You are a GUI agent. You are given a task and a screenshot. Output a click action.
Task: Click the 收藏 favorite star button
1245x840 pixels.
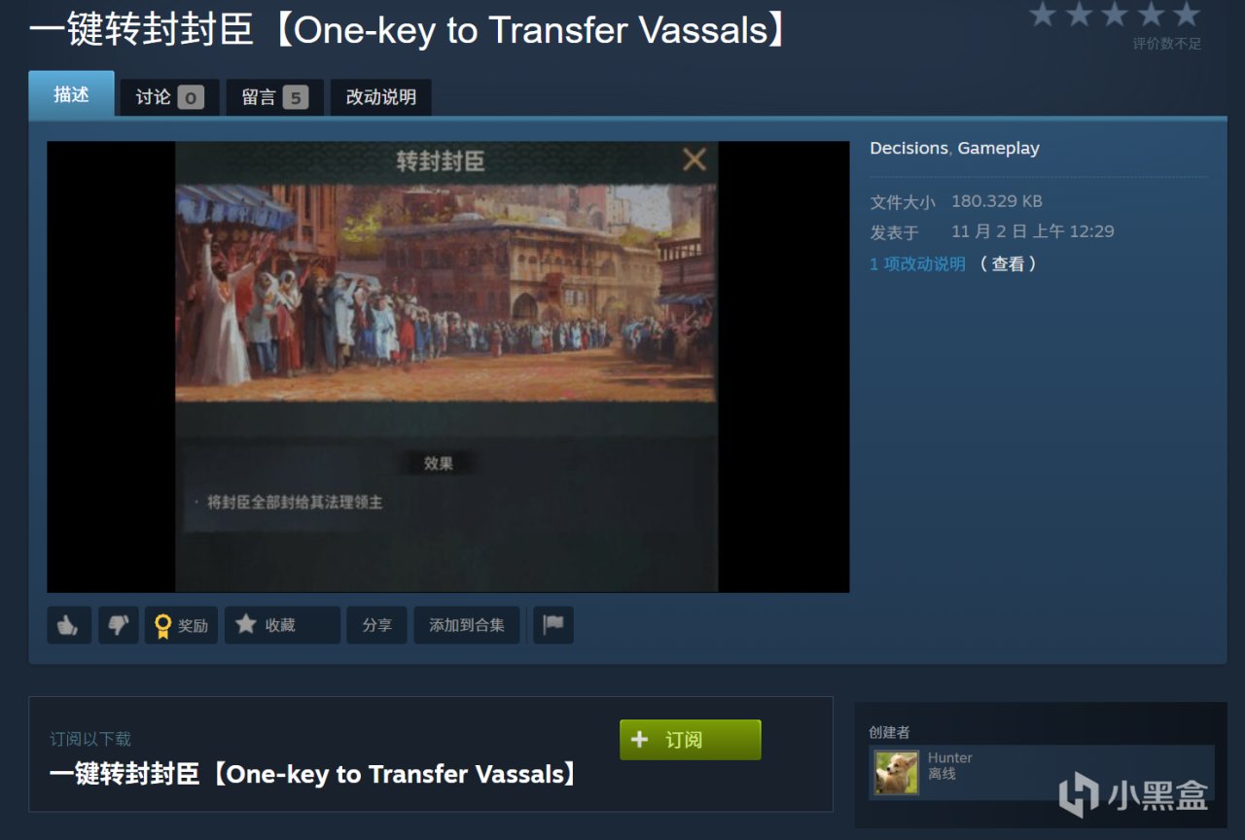click(x=282, y=625)
